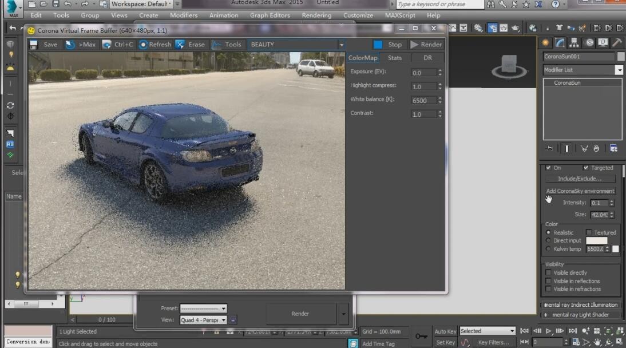Switch to the Stats tab
Screen dimensions: 626x348
(395, 58)
